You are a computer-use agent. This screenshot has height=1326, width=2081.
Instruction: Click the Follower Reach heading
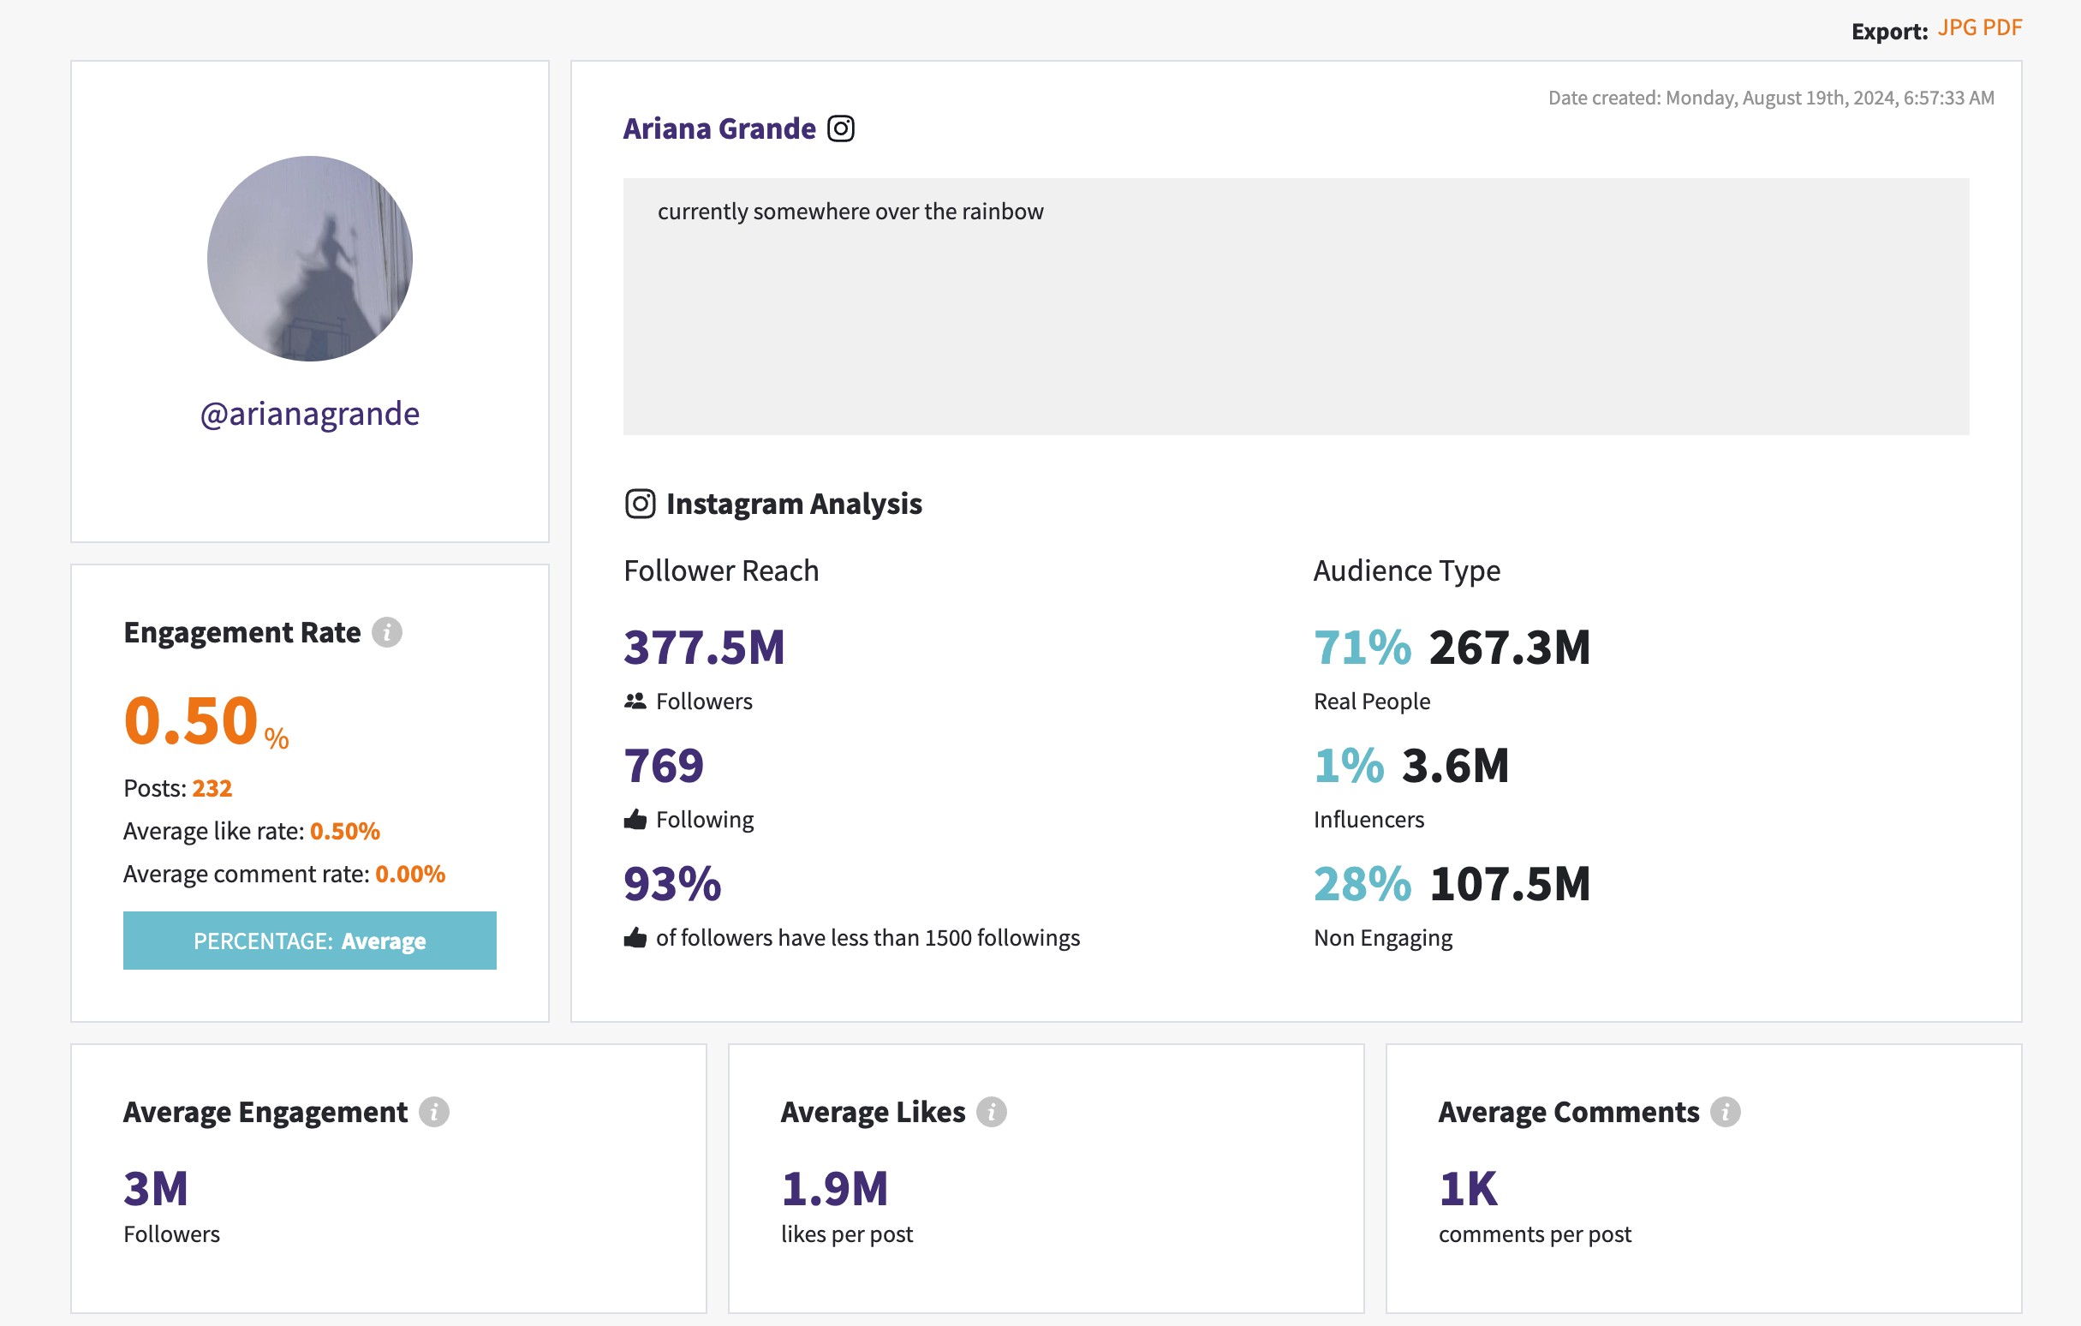(x=721, y=571)
